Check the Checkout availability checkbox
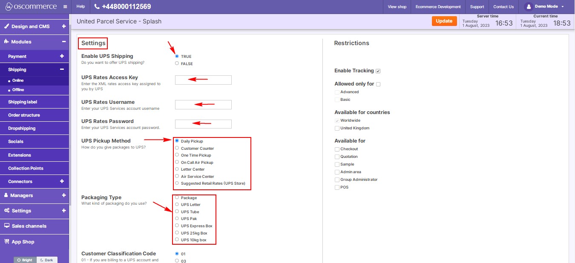The image size is (575, 263). point(337,149)
